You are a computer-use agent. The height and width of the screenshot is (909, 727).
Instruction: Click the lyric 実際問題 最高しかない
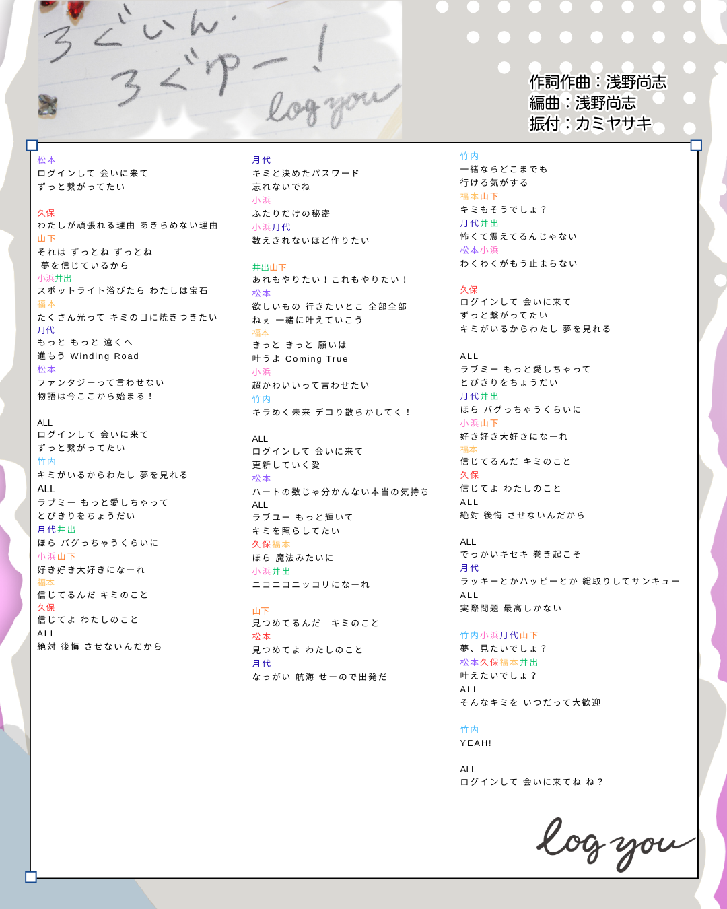(x=511, y=609)
